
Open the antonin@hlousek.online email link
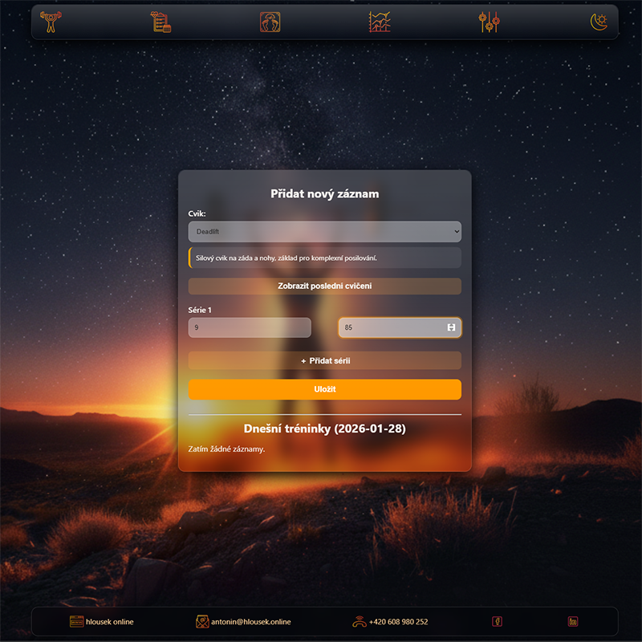tap(250, 622)
